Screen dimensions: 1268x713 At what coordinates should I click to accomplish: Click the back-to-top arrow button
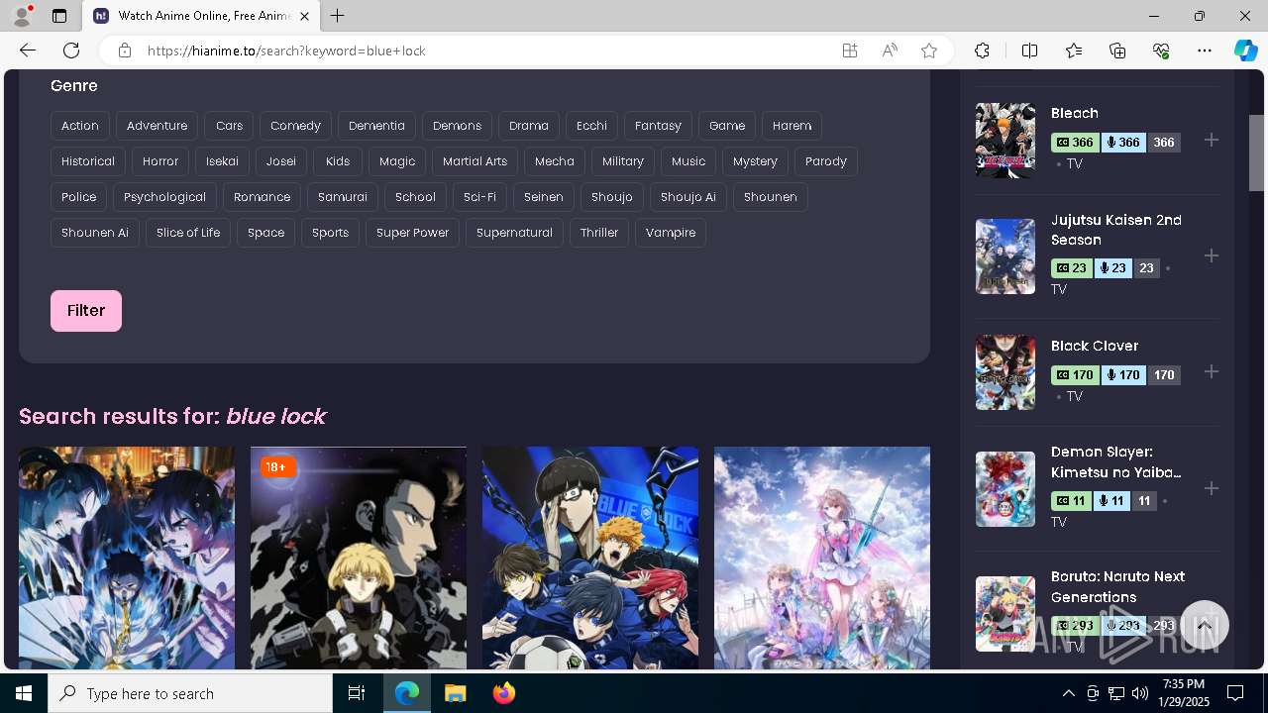(1204, 626)
